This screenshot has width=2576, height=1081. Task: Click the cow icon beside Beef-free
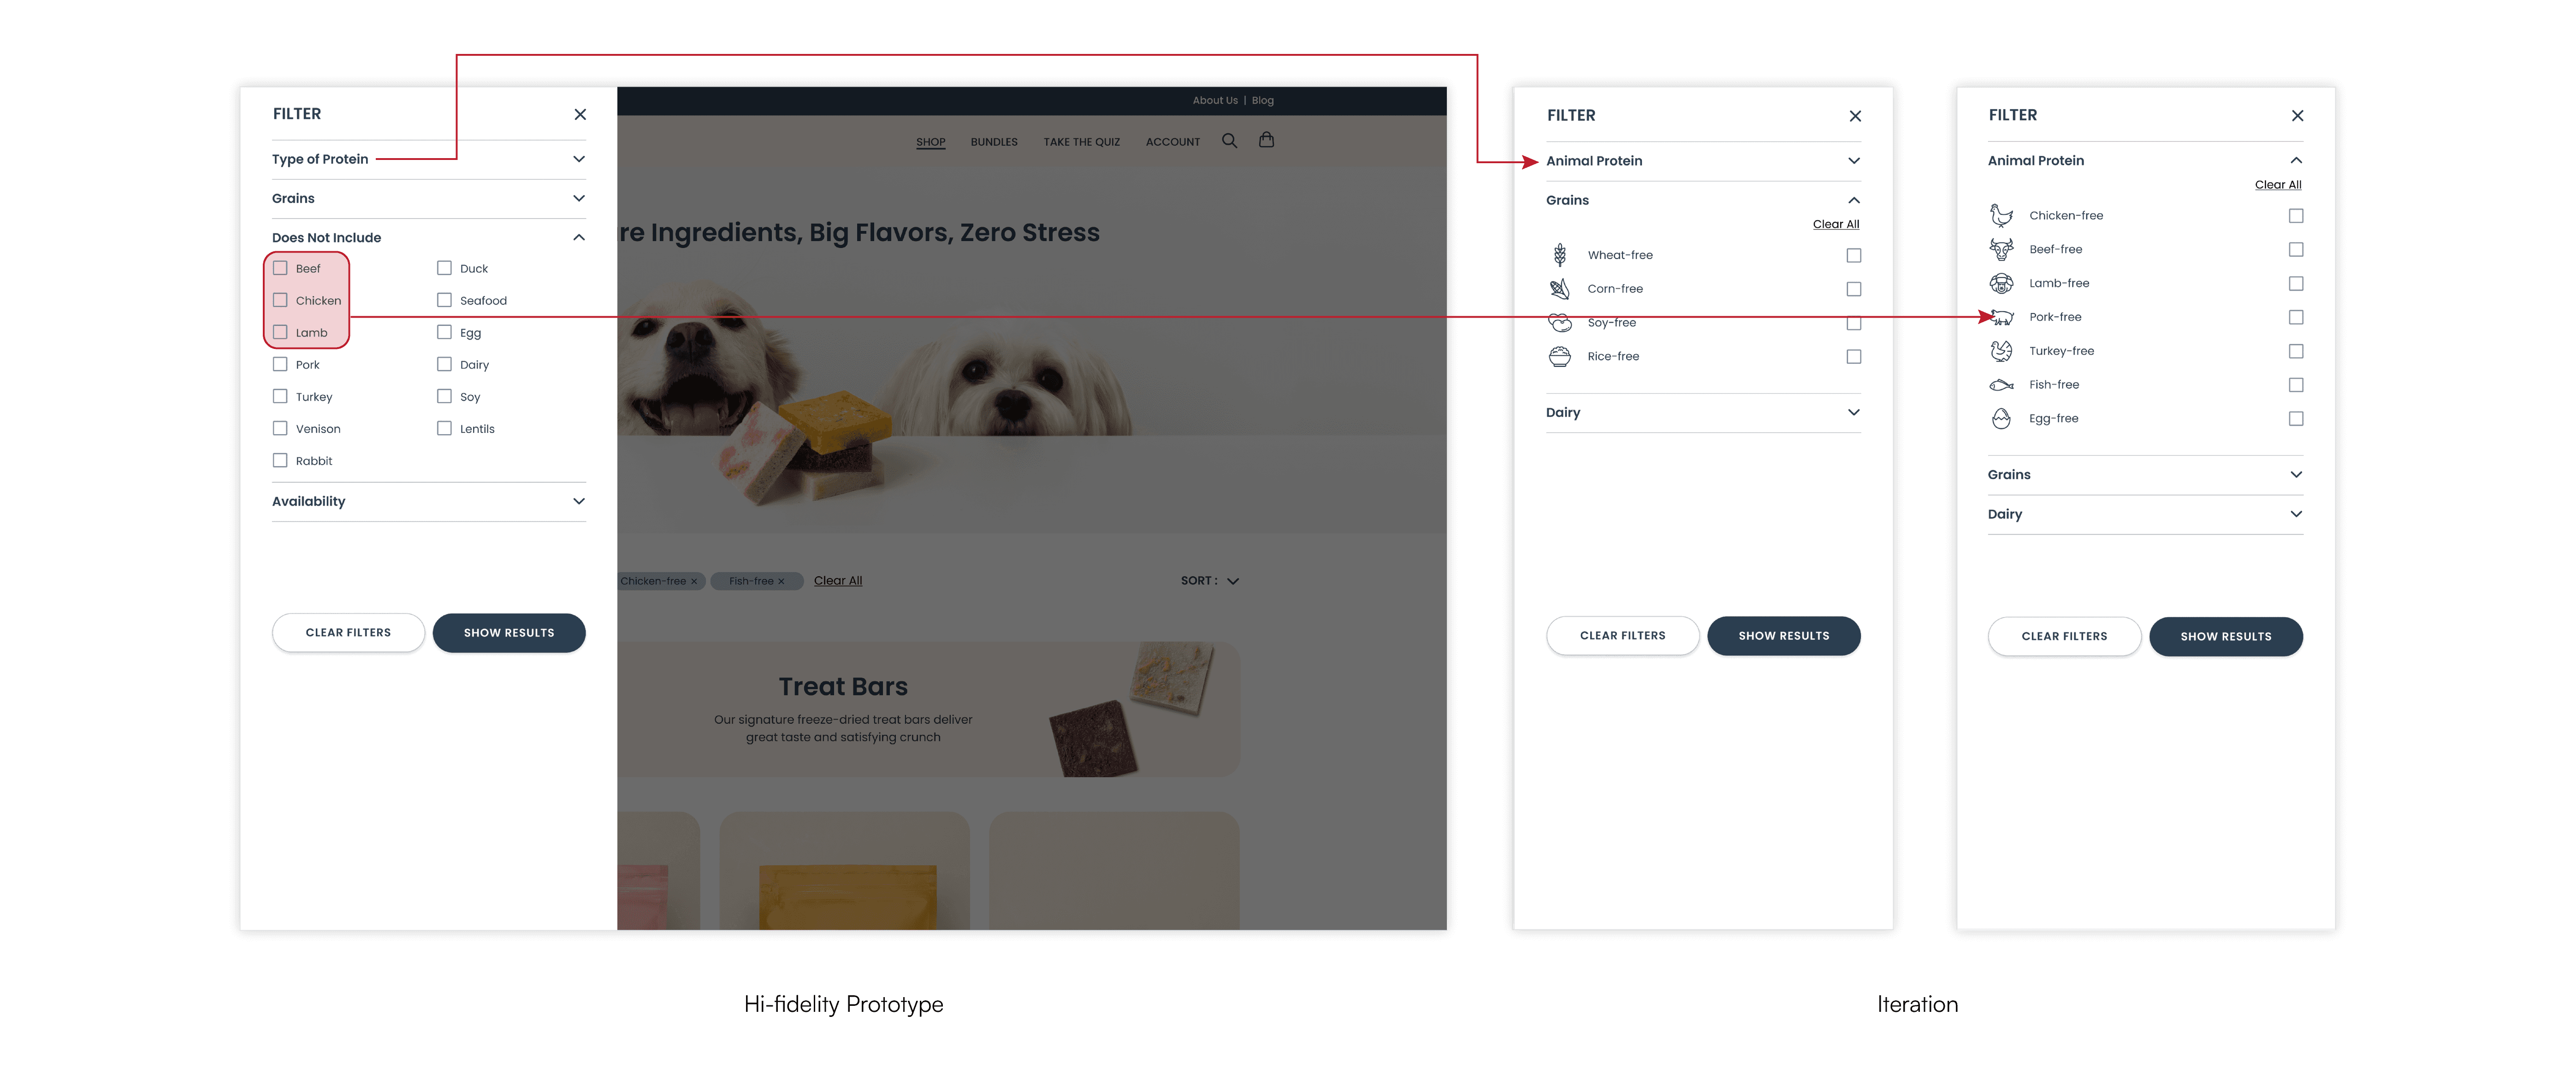2001,249
